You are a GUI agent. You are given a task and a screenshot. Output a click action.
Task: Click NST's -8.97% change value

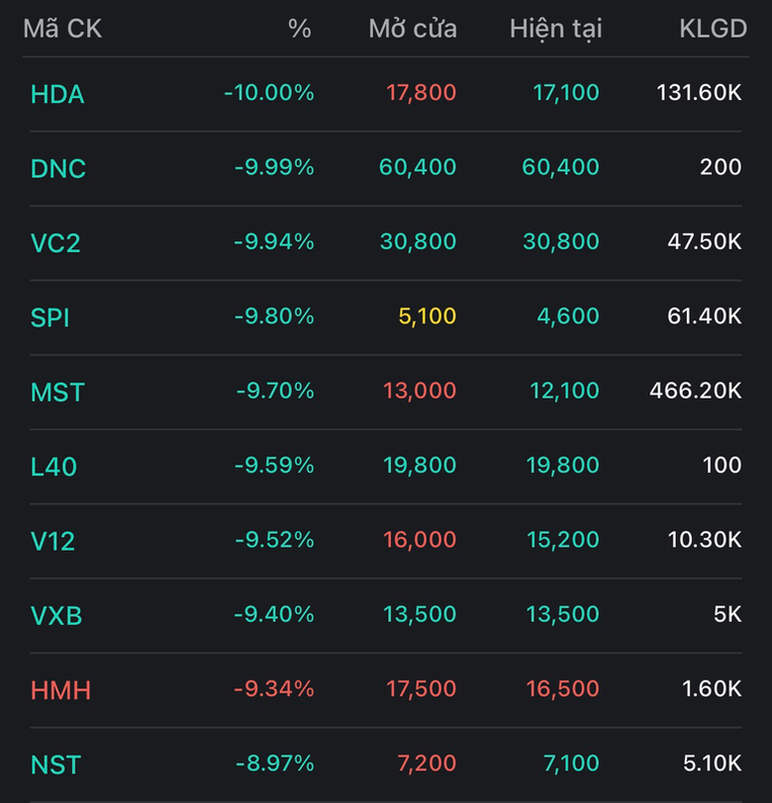pyautogui.click(x=274, y=763)
